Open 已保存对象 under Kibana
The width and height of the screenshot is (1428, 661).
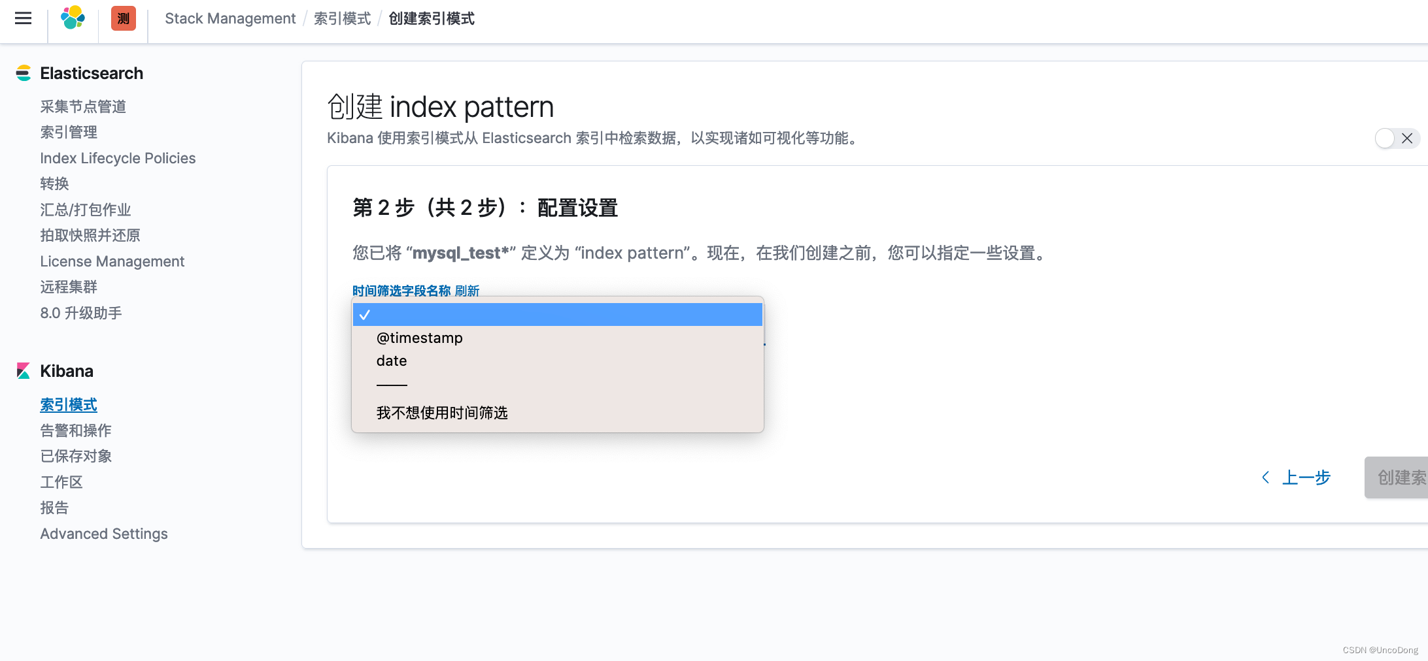(76, 456)
